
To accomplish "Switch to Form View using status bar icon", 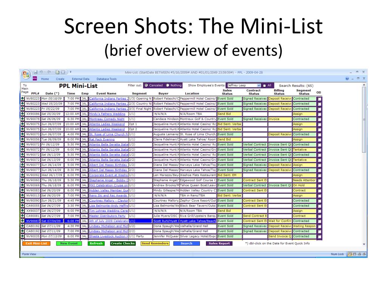I will click(350, 254).
